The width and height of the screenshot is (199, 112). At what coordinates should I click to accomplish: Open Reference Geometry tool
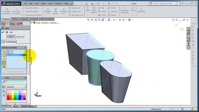point(124,10)
